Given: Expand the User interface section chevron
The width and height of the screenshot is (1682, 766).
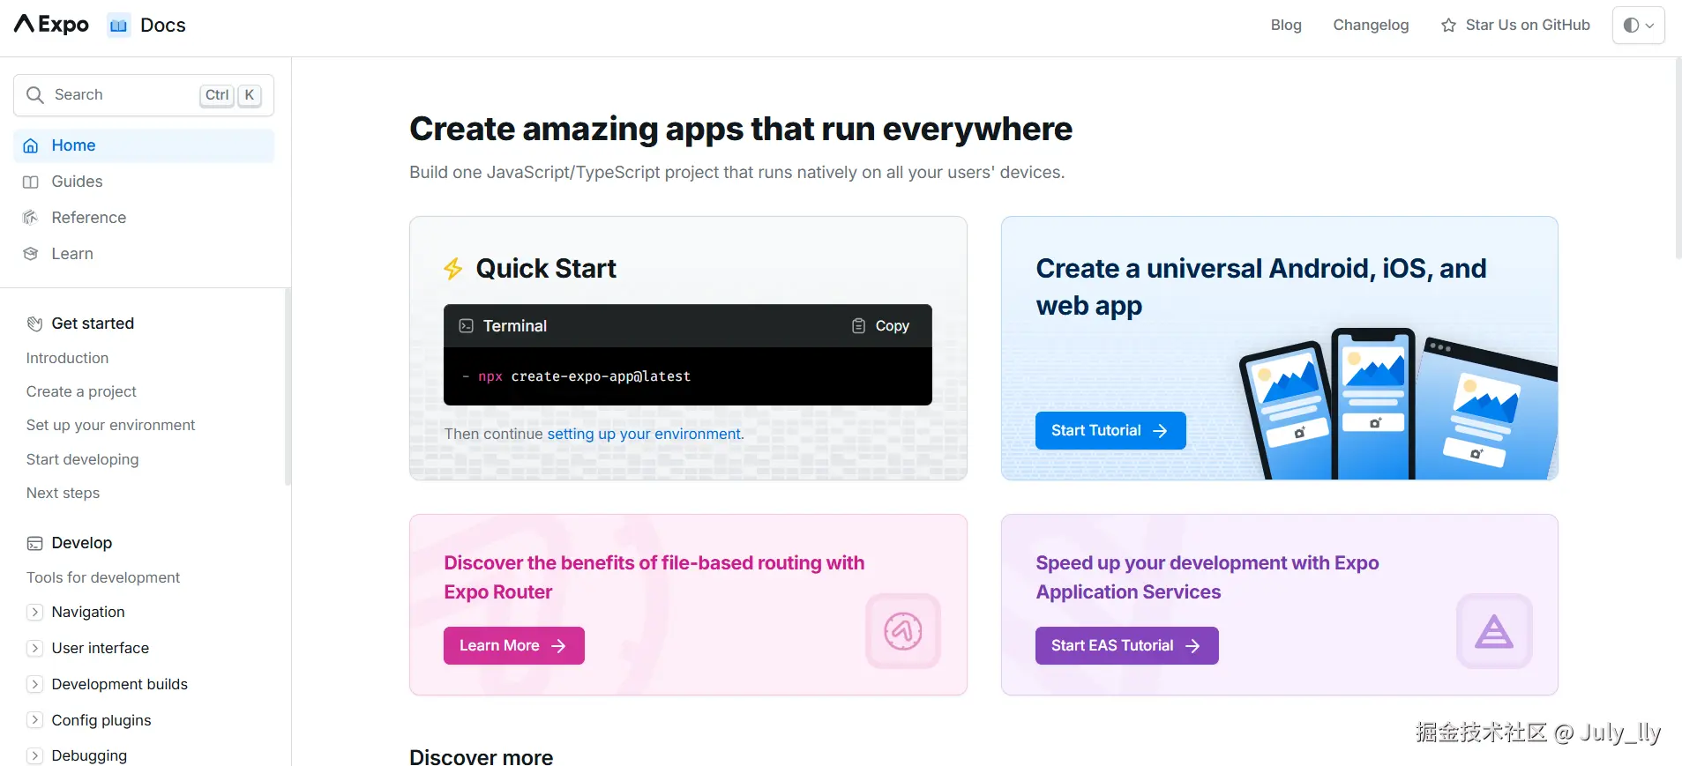Looking at the screenshot, I should (x=34, y=648).
